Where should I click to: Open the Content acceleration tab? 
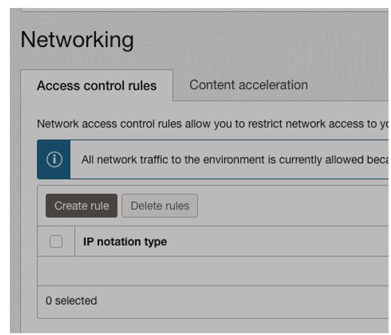(248, 85)
